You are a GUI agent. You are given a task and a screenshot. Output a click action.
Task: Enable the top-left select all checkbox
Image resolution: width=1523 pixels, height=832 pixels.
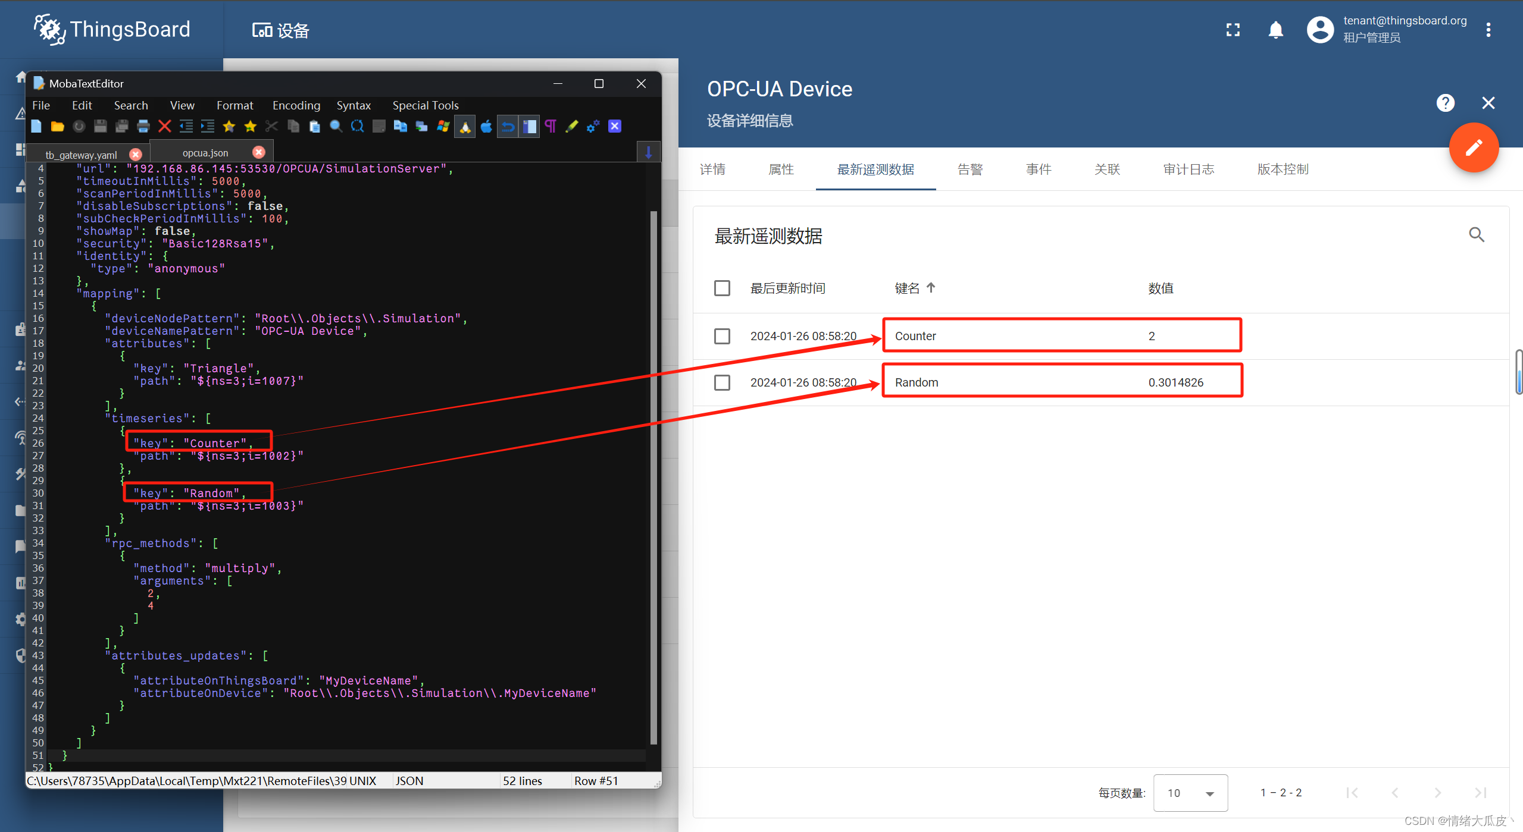[723, 288]
